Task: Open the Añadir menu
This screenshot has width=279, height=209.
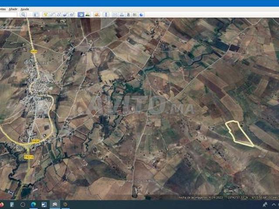Action: (x=13, y=9)
